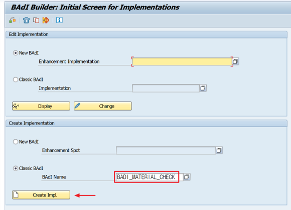Viewport: 291px width, 210px height.
Task: Click the Copy implementation toolbar icon
Action: (x=36, y=20)
